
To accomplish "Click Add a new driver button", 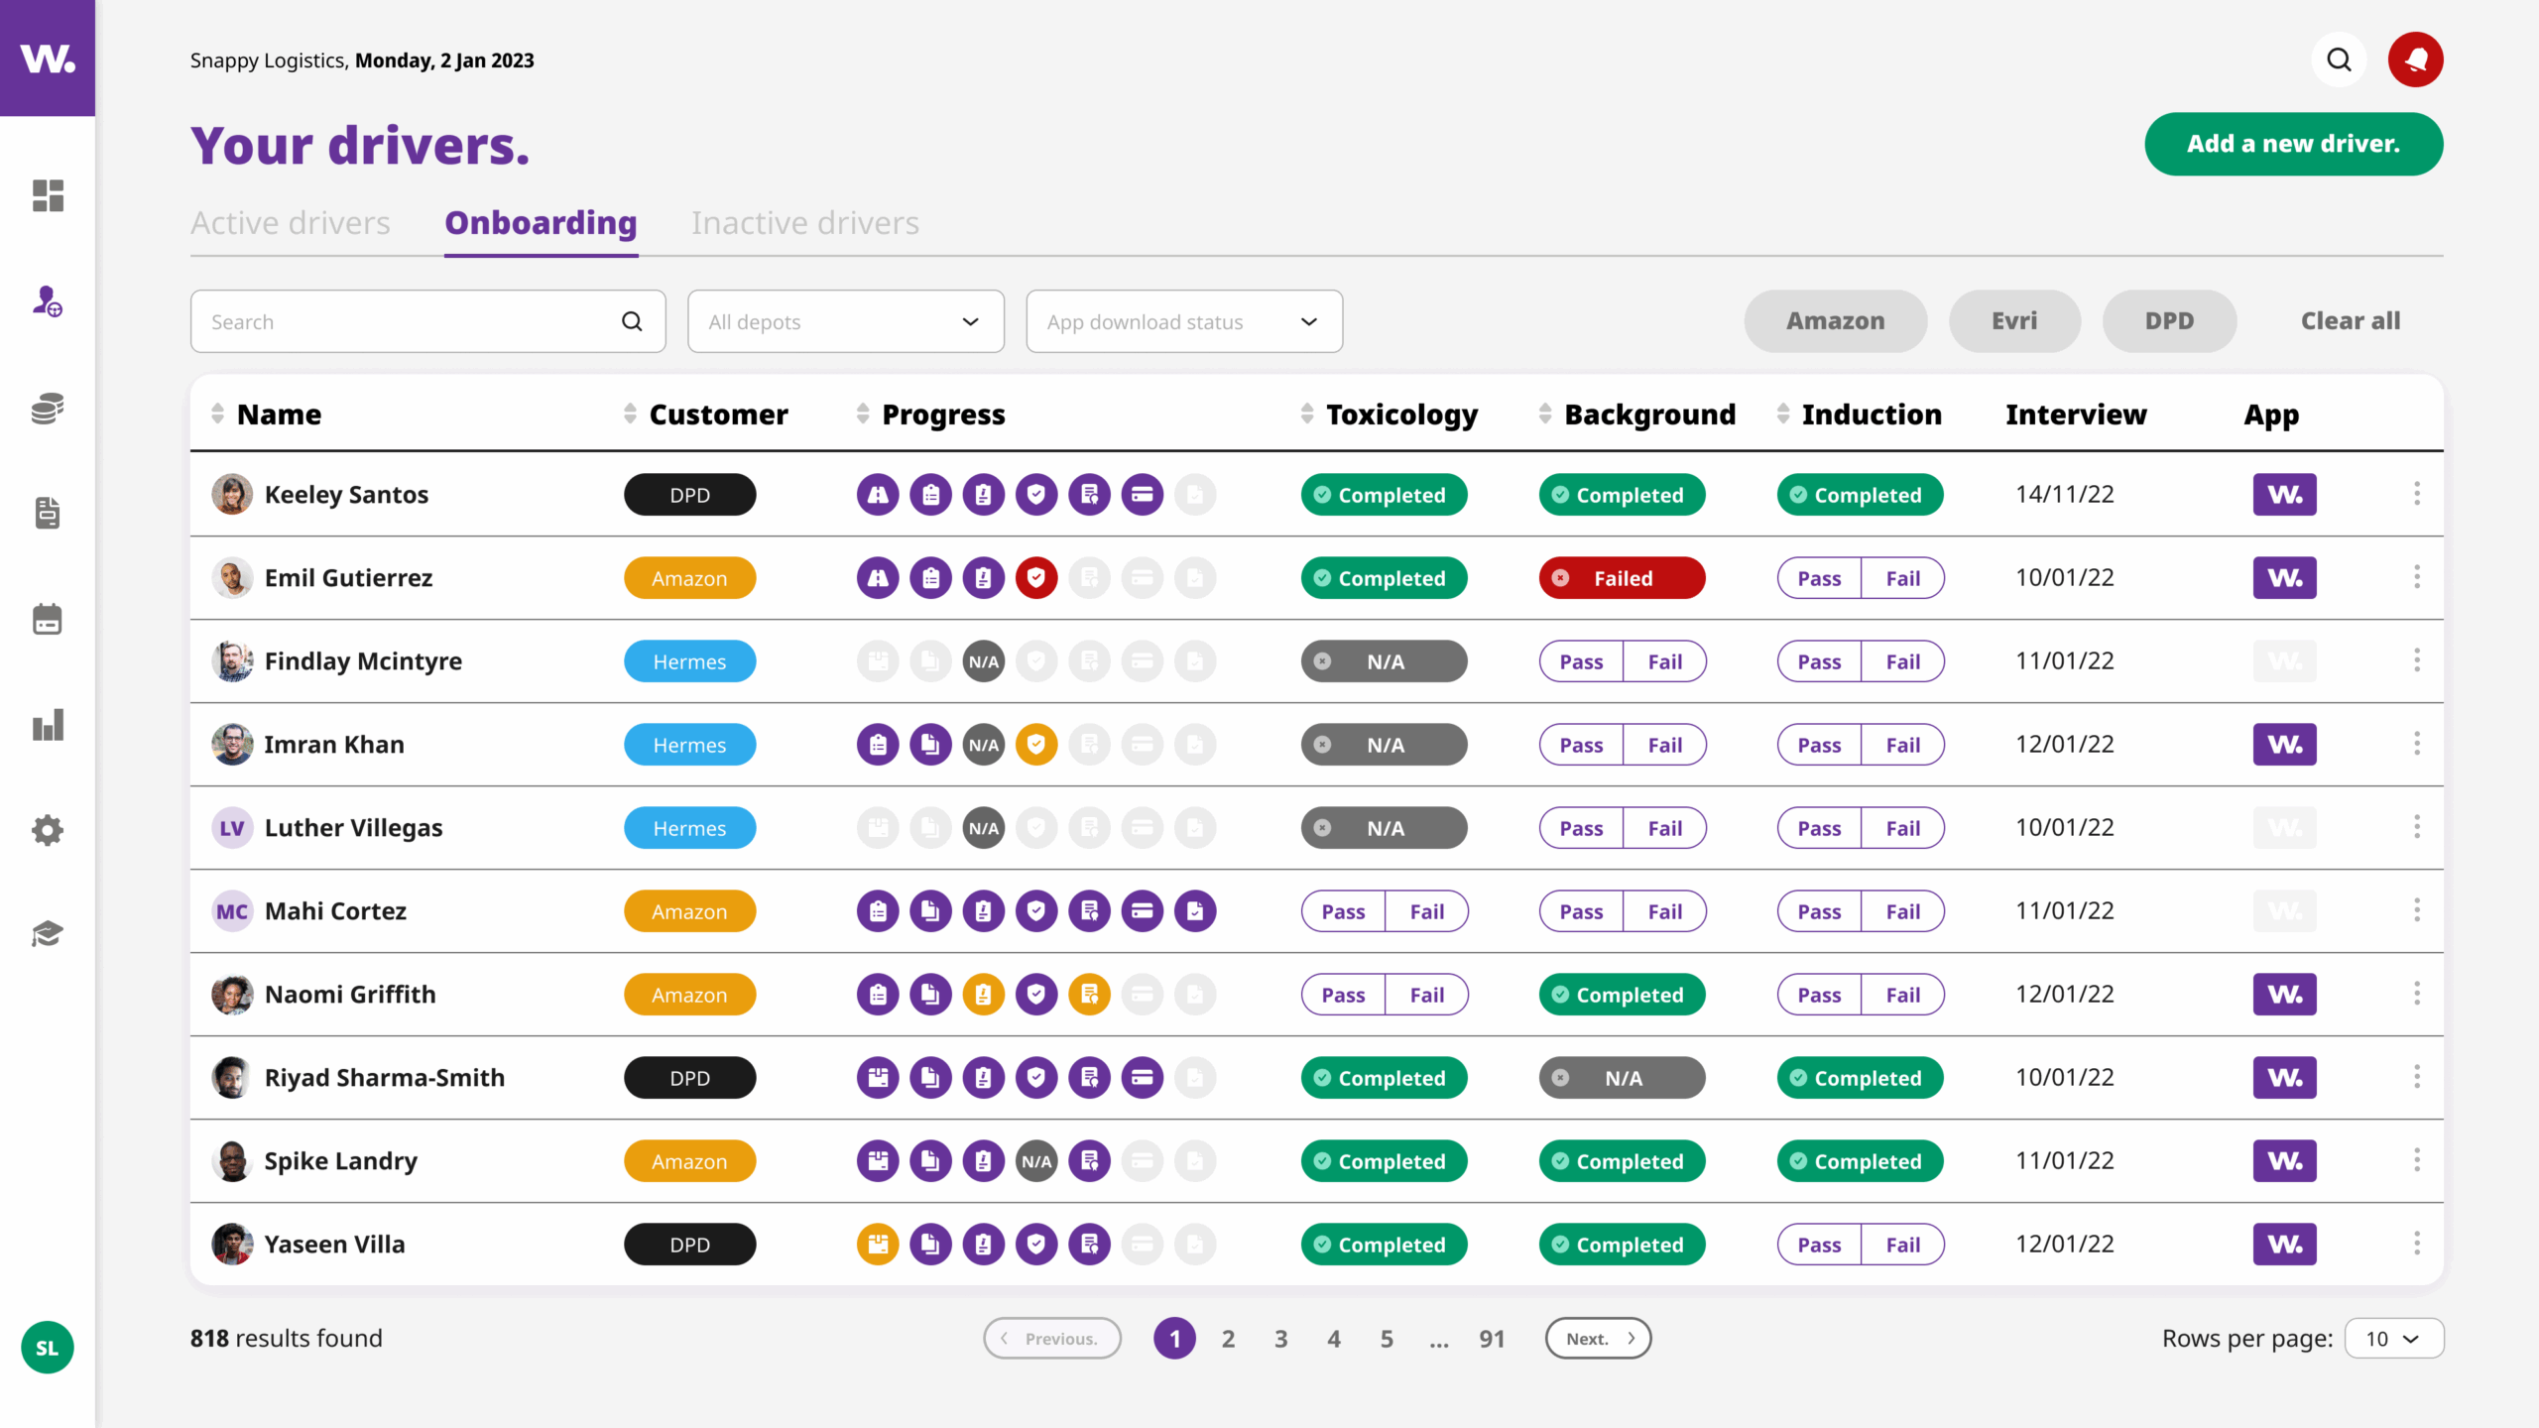I will (2293, 144).
